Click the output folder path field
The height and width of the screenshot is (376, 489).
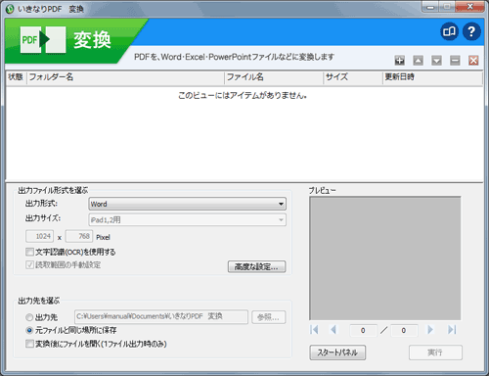[x=161, y=316]
